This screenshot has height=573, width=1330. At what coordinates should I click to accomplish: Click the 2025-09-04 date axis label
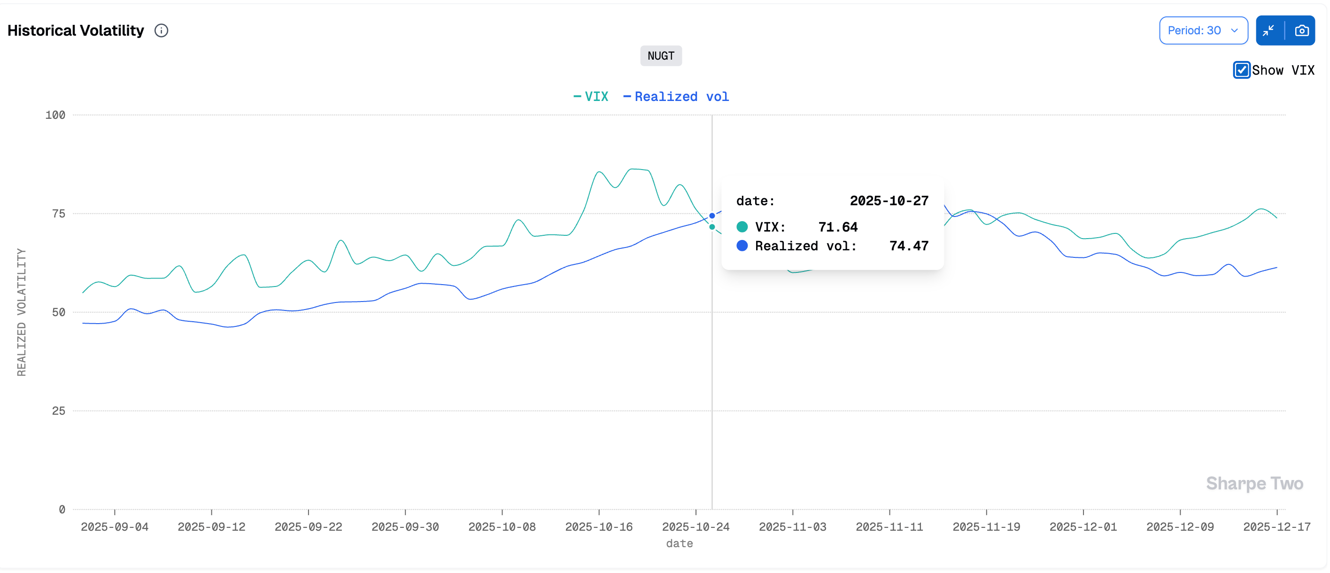coord(115,527)
